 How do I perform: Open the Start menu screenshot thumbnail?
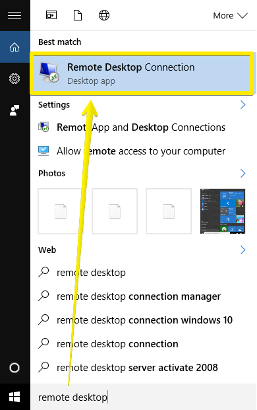point(223,211)
